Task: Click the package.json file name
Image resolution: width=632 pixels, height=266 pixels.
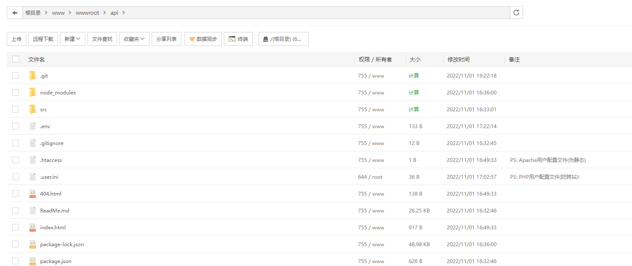Action: click(56, 261)
